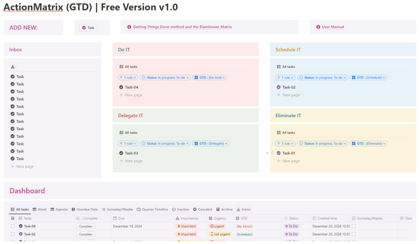
Task: Open the GTD : (Do first) filter
Action: pos(210,78)
